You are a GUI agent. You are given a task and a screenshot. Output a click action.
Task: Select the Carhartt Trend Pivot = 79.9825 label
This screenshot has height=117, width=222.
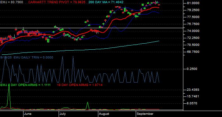[x=57, y=2]
